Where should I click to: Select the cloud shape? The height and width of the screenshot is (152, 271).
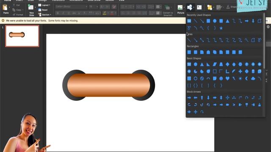[x=253, y=79]
